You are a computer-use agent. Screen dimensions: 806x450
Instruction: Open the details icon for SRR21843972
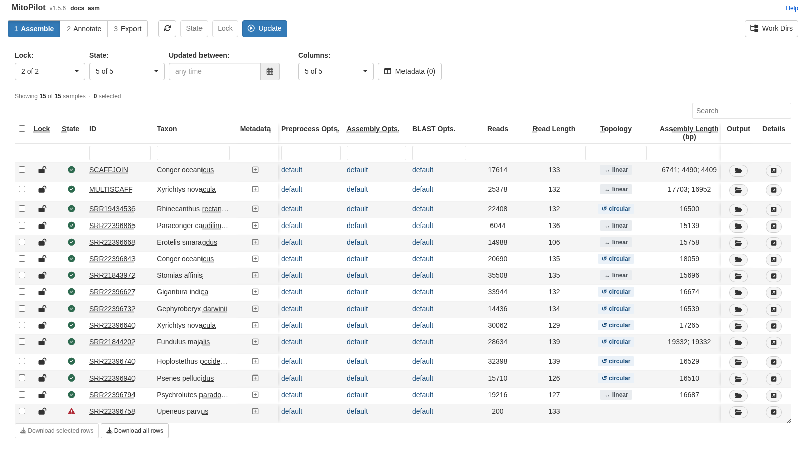tap(774, 276)
